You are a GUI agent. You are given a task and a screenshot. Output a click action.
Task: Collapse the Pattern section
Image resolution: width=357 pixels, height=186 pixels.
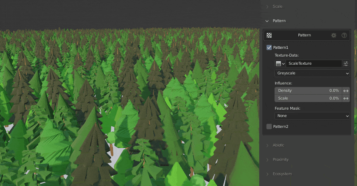click(267, 21)
